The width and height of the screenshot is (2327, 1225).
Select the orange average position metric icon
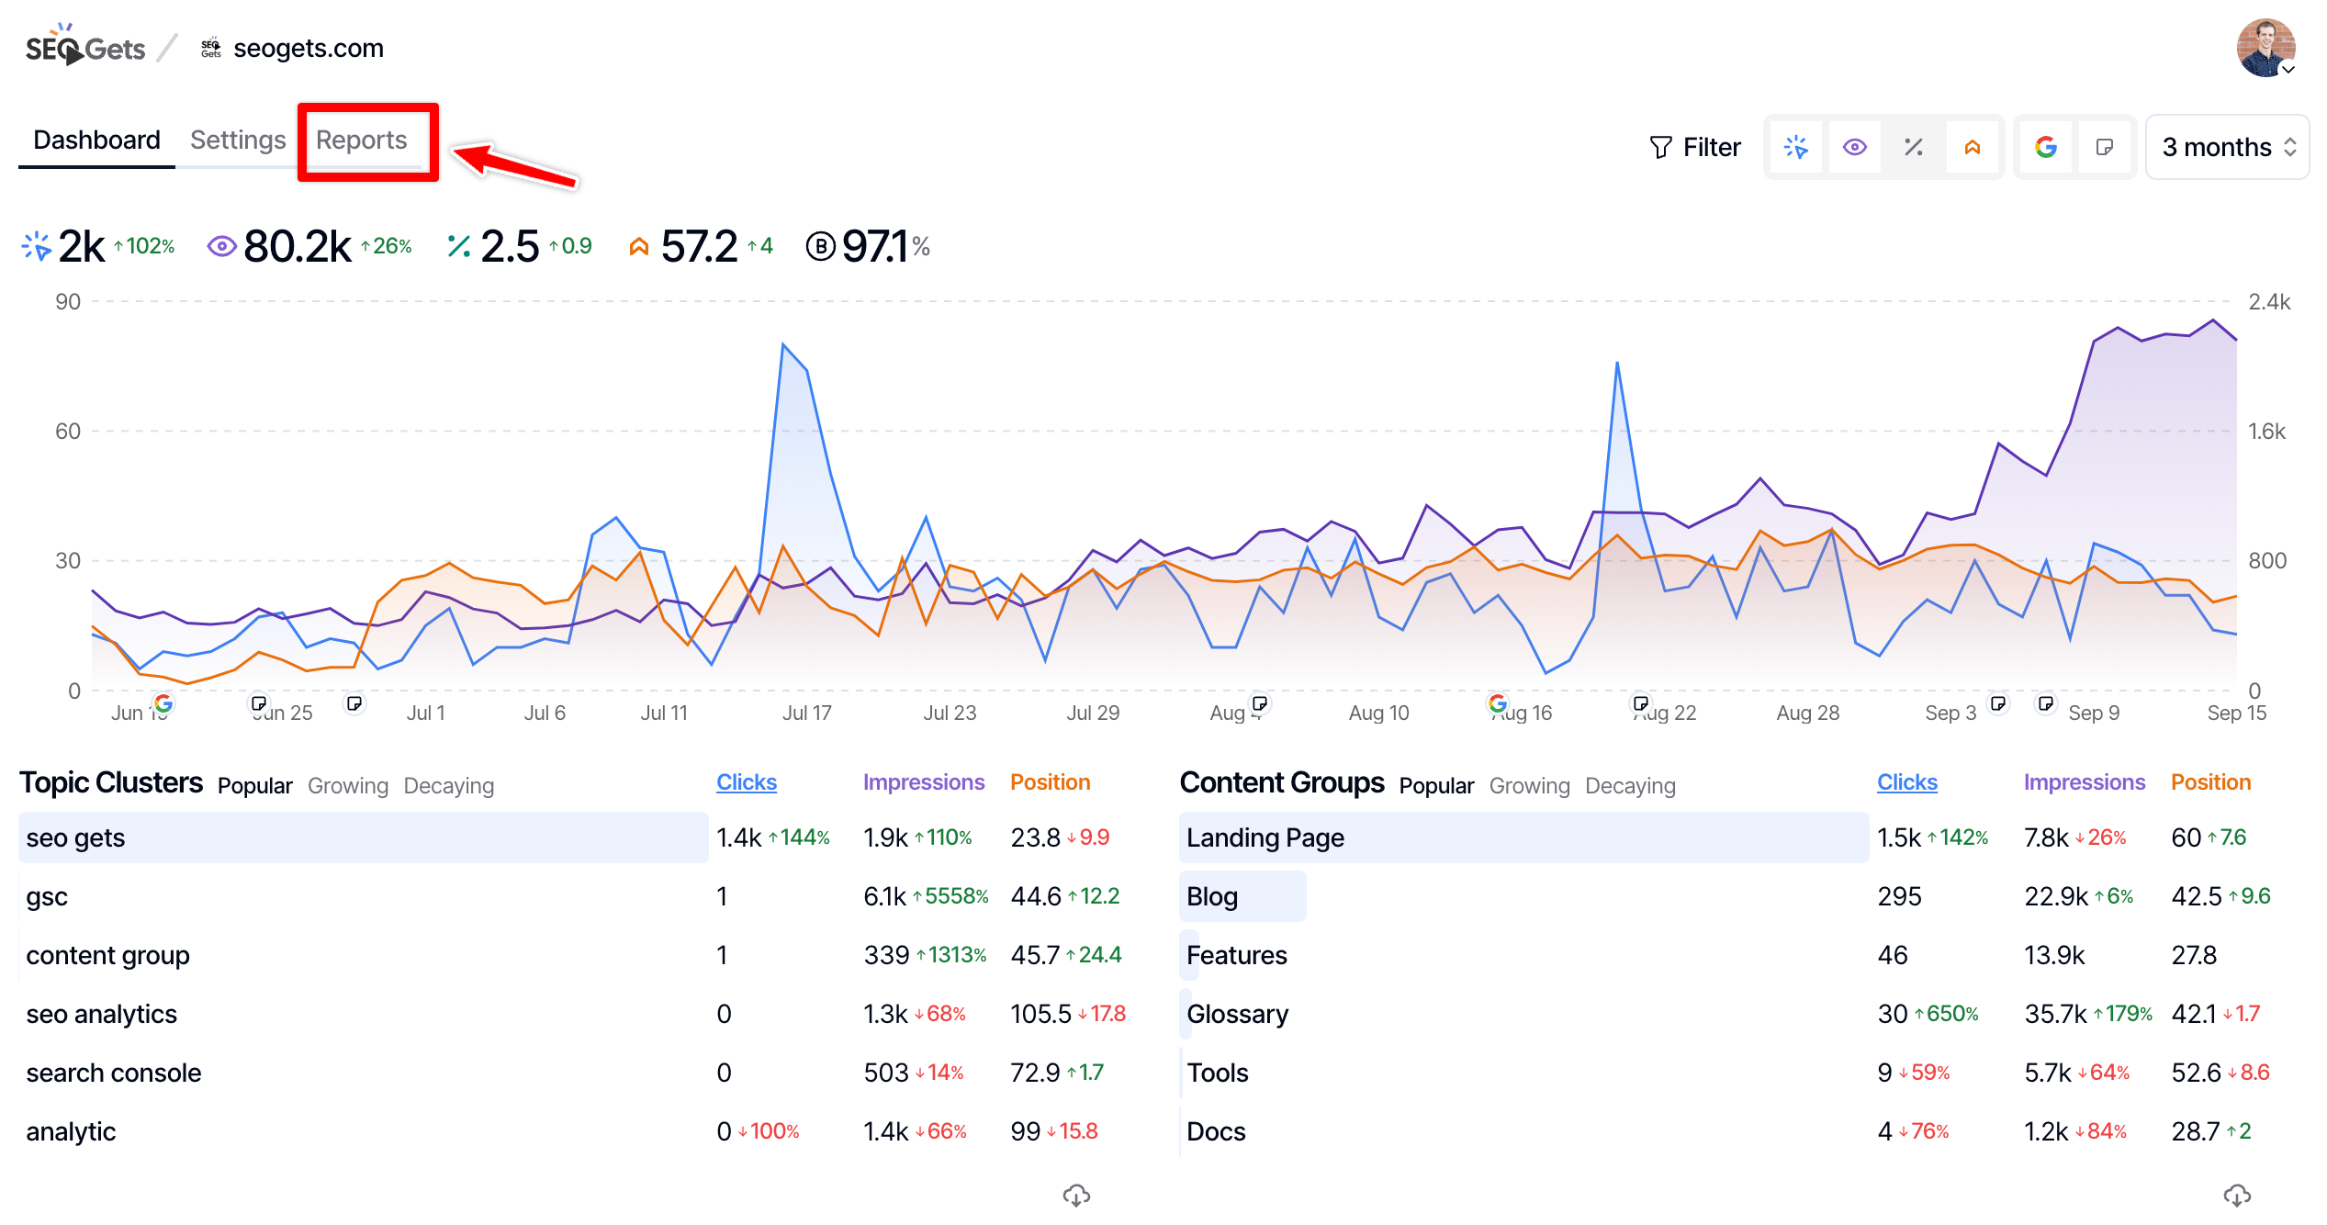[x=1973, y=146]
